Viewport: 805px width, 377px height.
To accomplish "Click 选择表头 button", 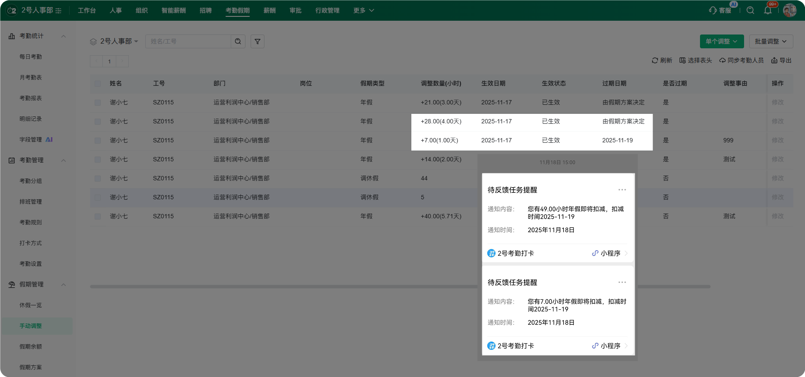I will 696,60.
